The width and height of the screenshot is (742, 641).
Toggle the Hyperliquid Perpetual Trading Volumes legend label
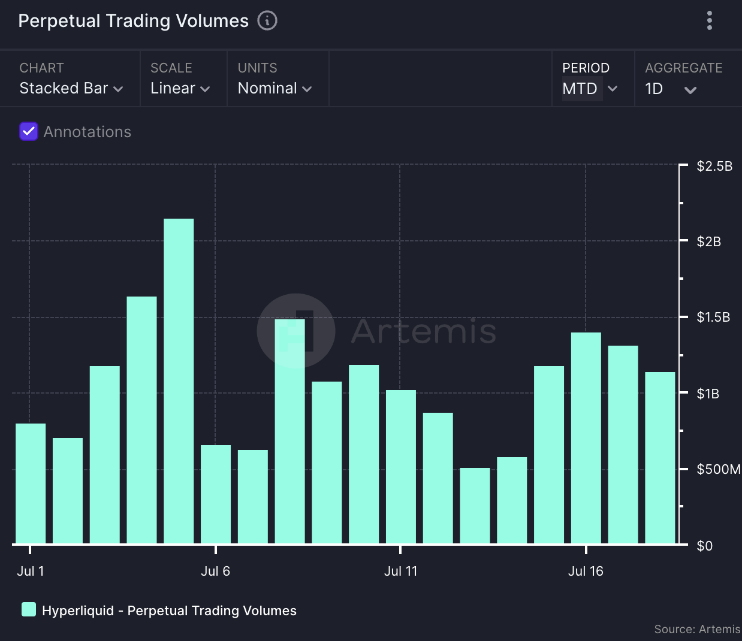(169, 610)
